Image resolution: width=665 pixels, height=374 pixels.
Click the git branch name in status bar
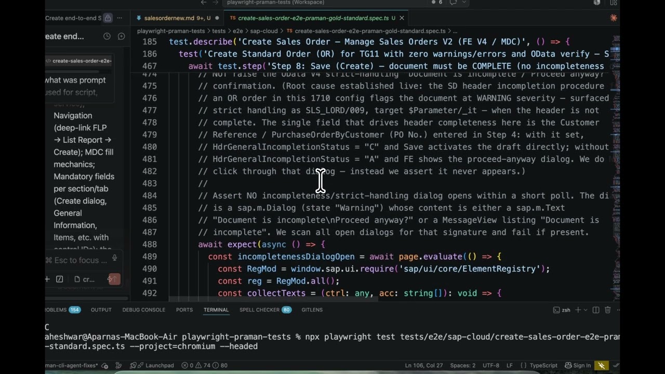click(73, 365)
